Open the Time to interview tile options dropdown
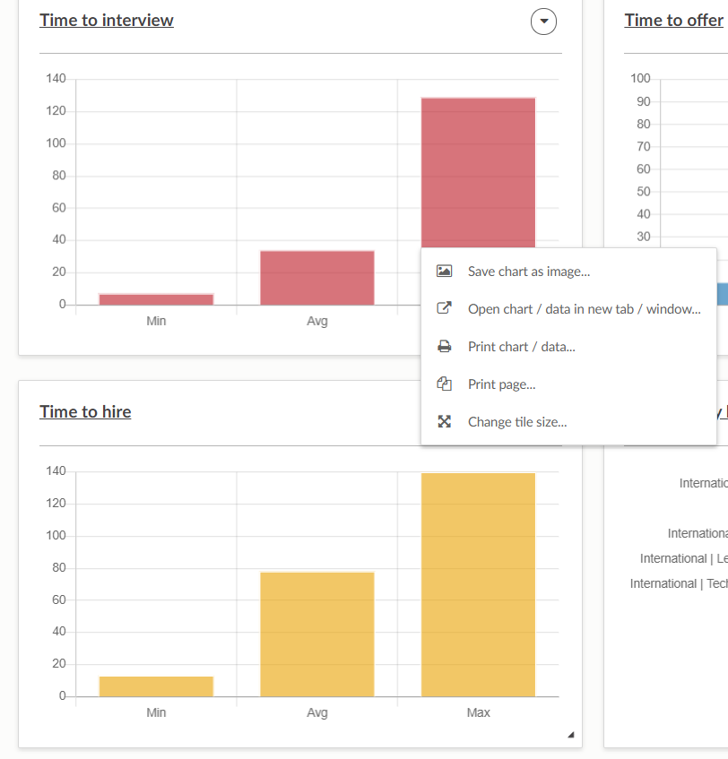The image size is (728, 759). tap(543, 21)
